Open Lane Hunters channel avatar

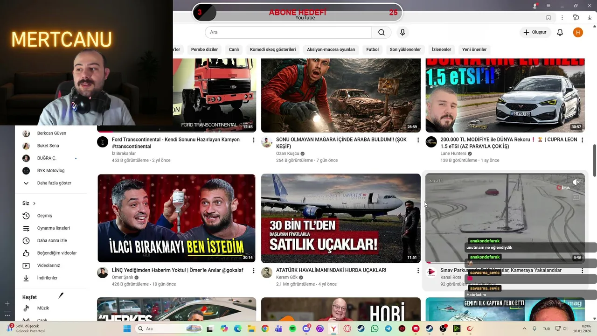pos(431,142)
